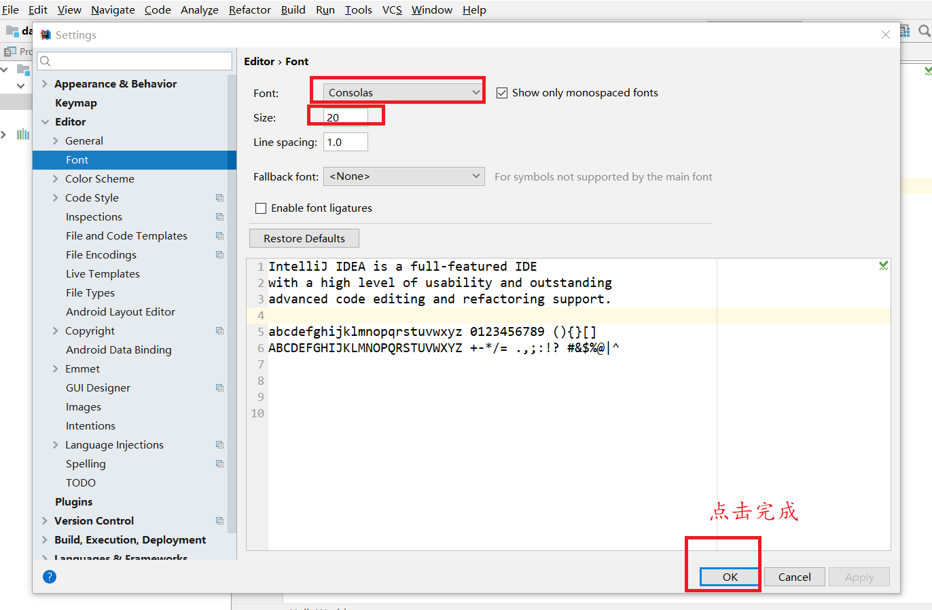Expand the General settings node

click(56, 141)
